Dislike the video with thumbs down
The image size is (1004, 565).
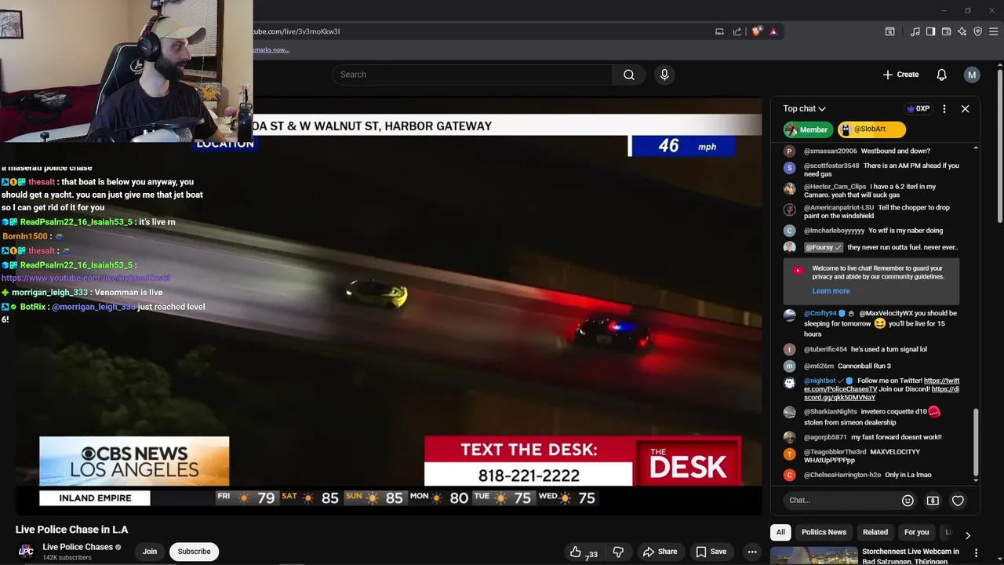pos(618,552)
